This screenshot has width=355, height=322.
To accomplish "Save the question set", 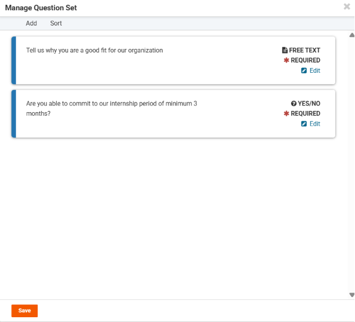I will click(24, 311).
